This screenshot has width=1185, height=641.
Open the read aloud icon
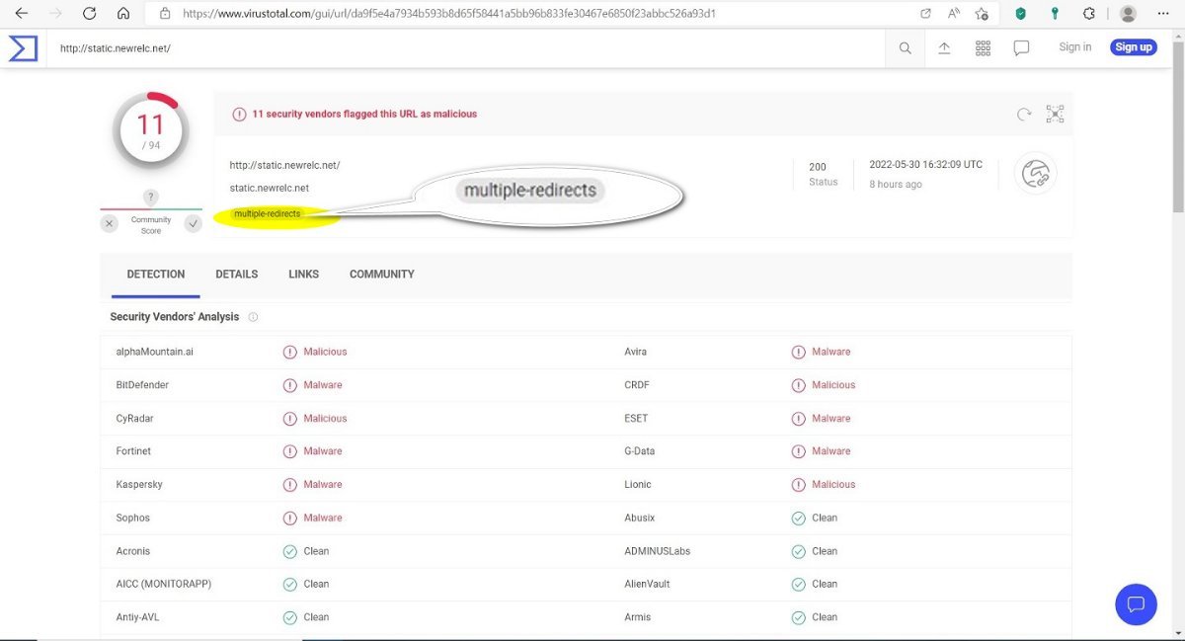click(x=954, y=14)
